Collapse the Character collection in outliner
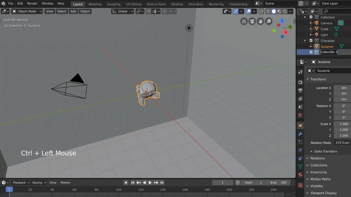This screenshot has height=197, width=351. click(x=305, y=41)
